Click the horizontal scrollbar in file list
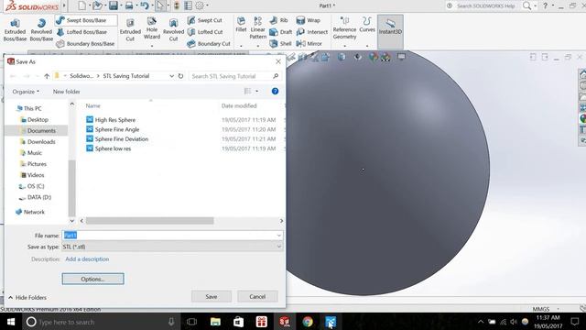Image resolution: width=586 pixels, height=330 pixels. [x=150, y=221]
